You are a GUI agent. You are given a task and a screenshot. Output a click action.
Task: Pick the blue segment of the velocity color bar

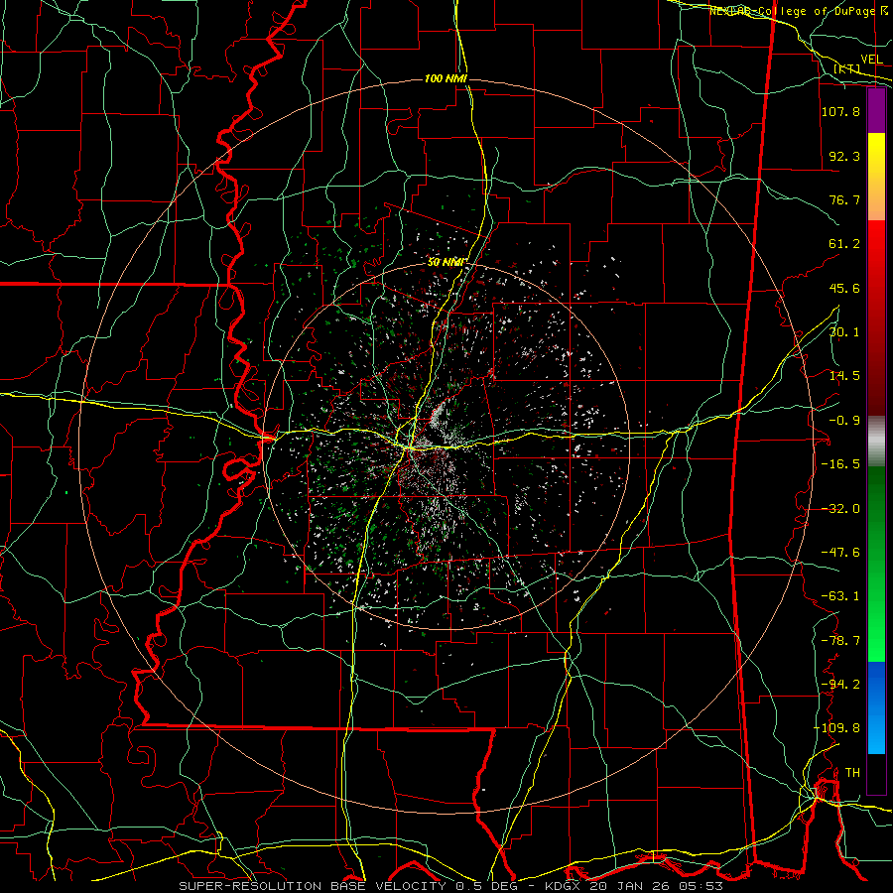point(876,707)
